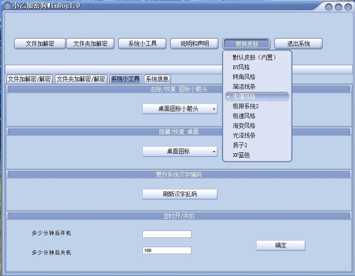Select 默认皮肤（内置）skin option

257,57
